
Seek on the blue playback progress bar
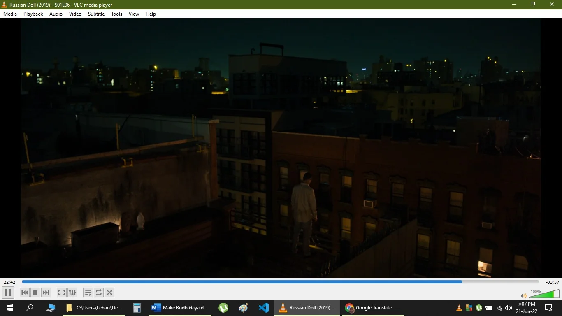[280, 282]
